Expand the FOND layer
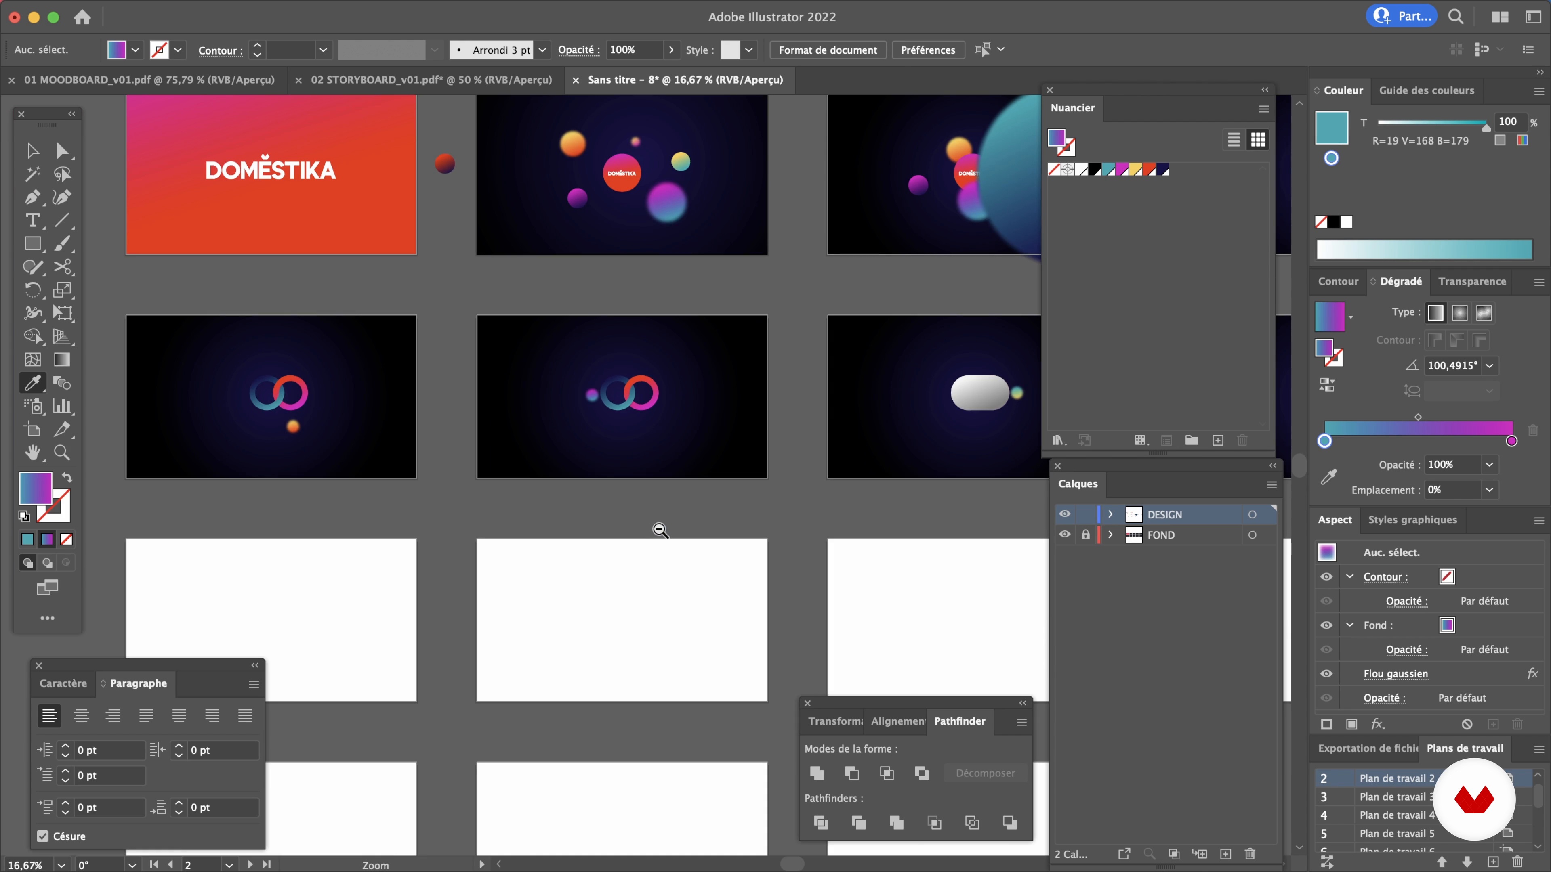1551x872 pixels. (x=1110, y=535)
